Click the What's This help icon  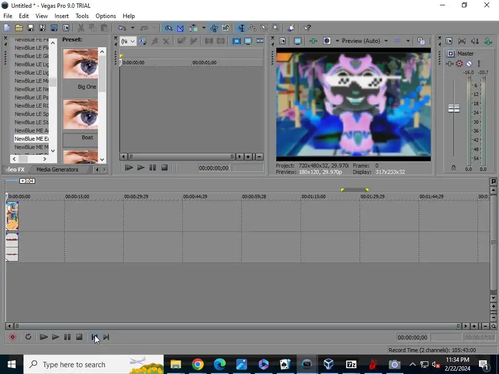tap(307, 28)
